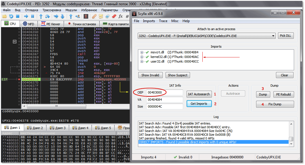Step into with the down-arrow icon
305x165 pixels.
click(x=41, y=17)
